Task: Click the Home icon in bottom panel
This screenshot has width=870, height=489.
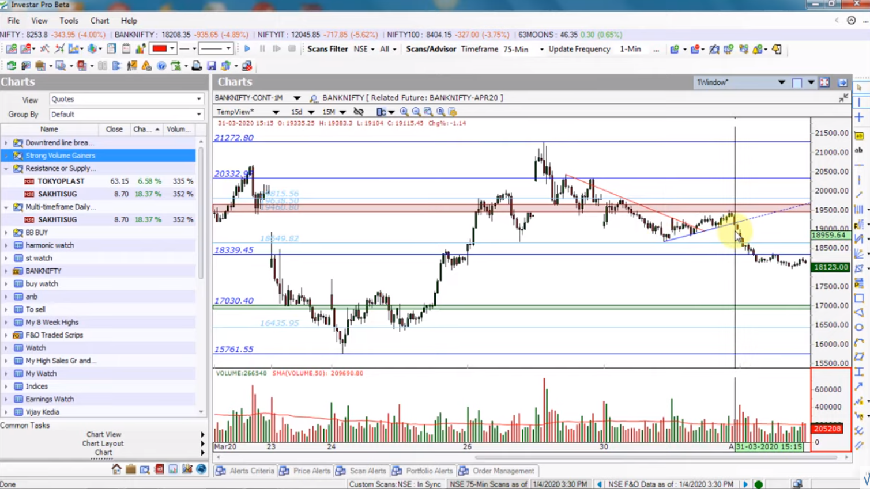Action: pyautogui.click(x=116, y=469)
